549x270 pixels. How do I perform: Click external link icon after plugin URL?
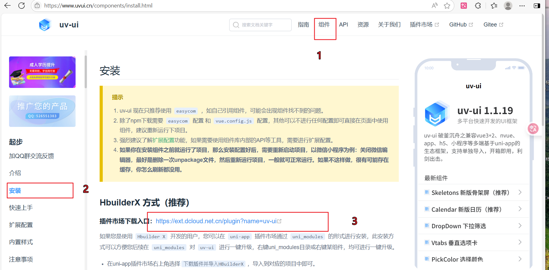tap(279, 221)
